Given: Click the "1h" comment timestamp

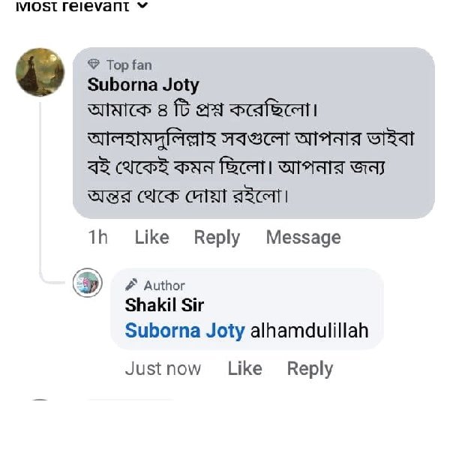Looking at the screenshot, I should point(97,238).
